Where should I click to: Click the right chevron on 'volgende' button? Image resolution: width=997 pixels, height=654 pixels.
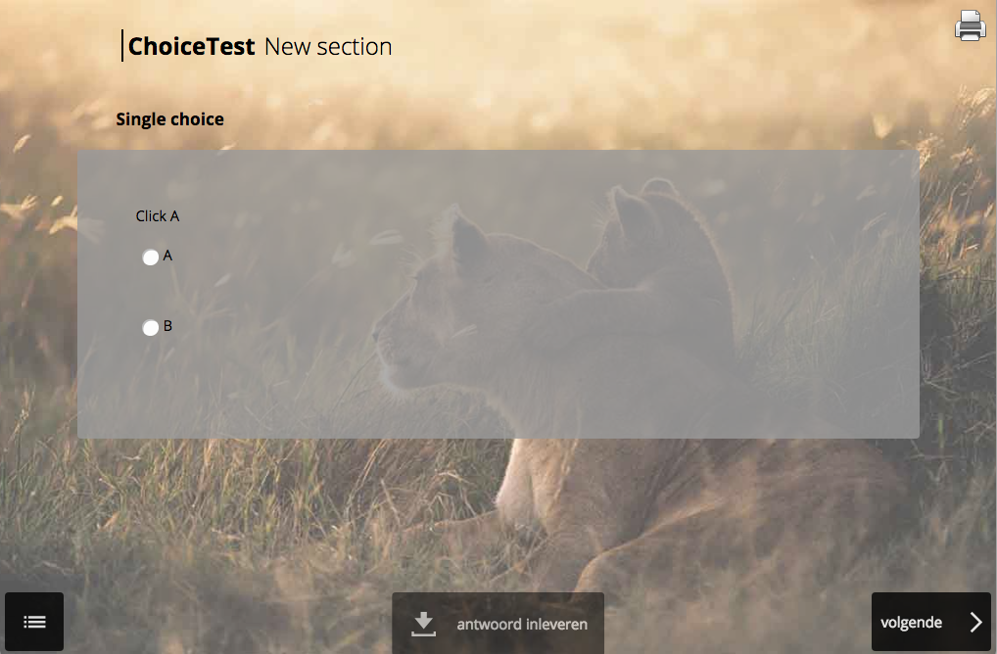tap(974, 621)
